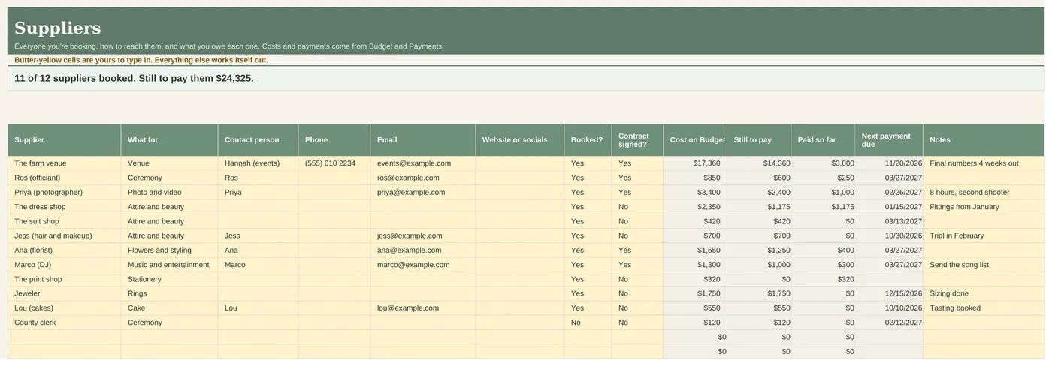Select the 'Booked?' column header
1052x366 pixels.
tap(588, 140)
